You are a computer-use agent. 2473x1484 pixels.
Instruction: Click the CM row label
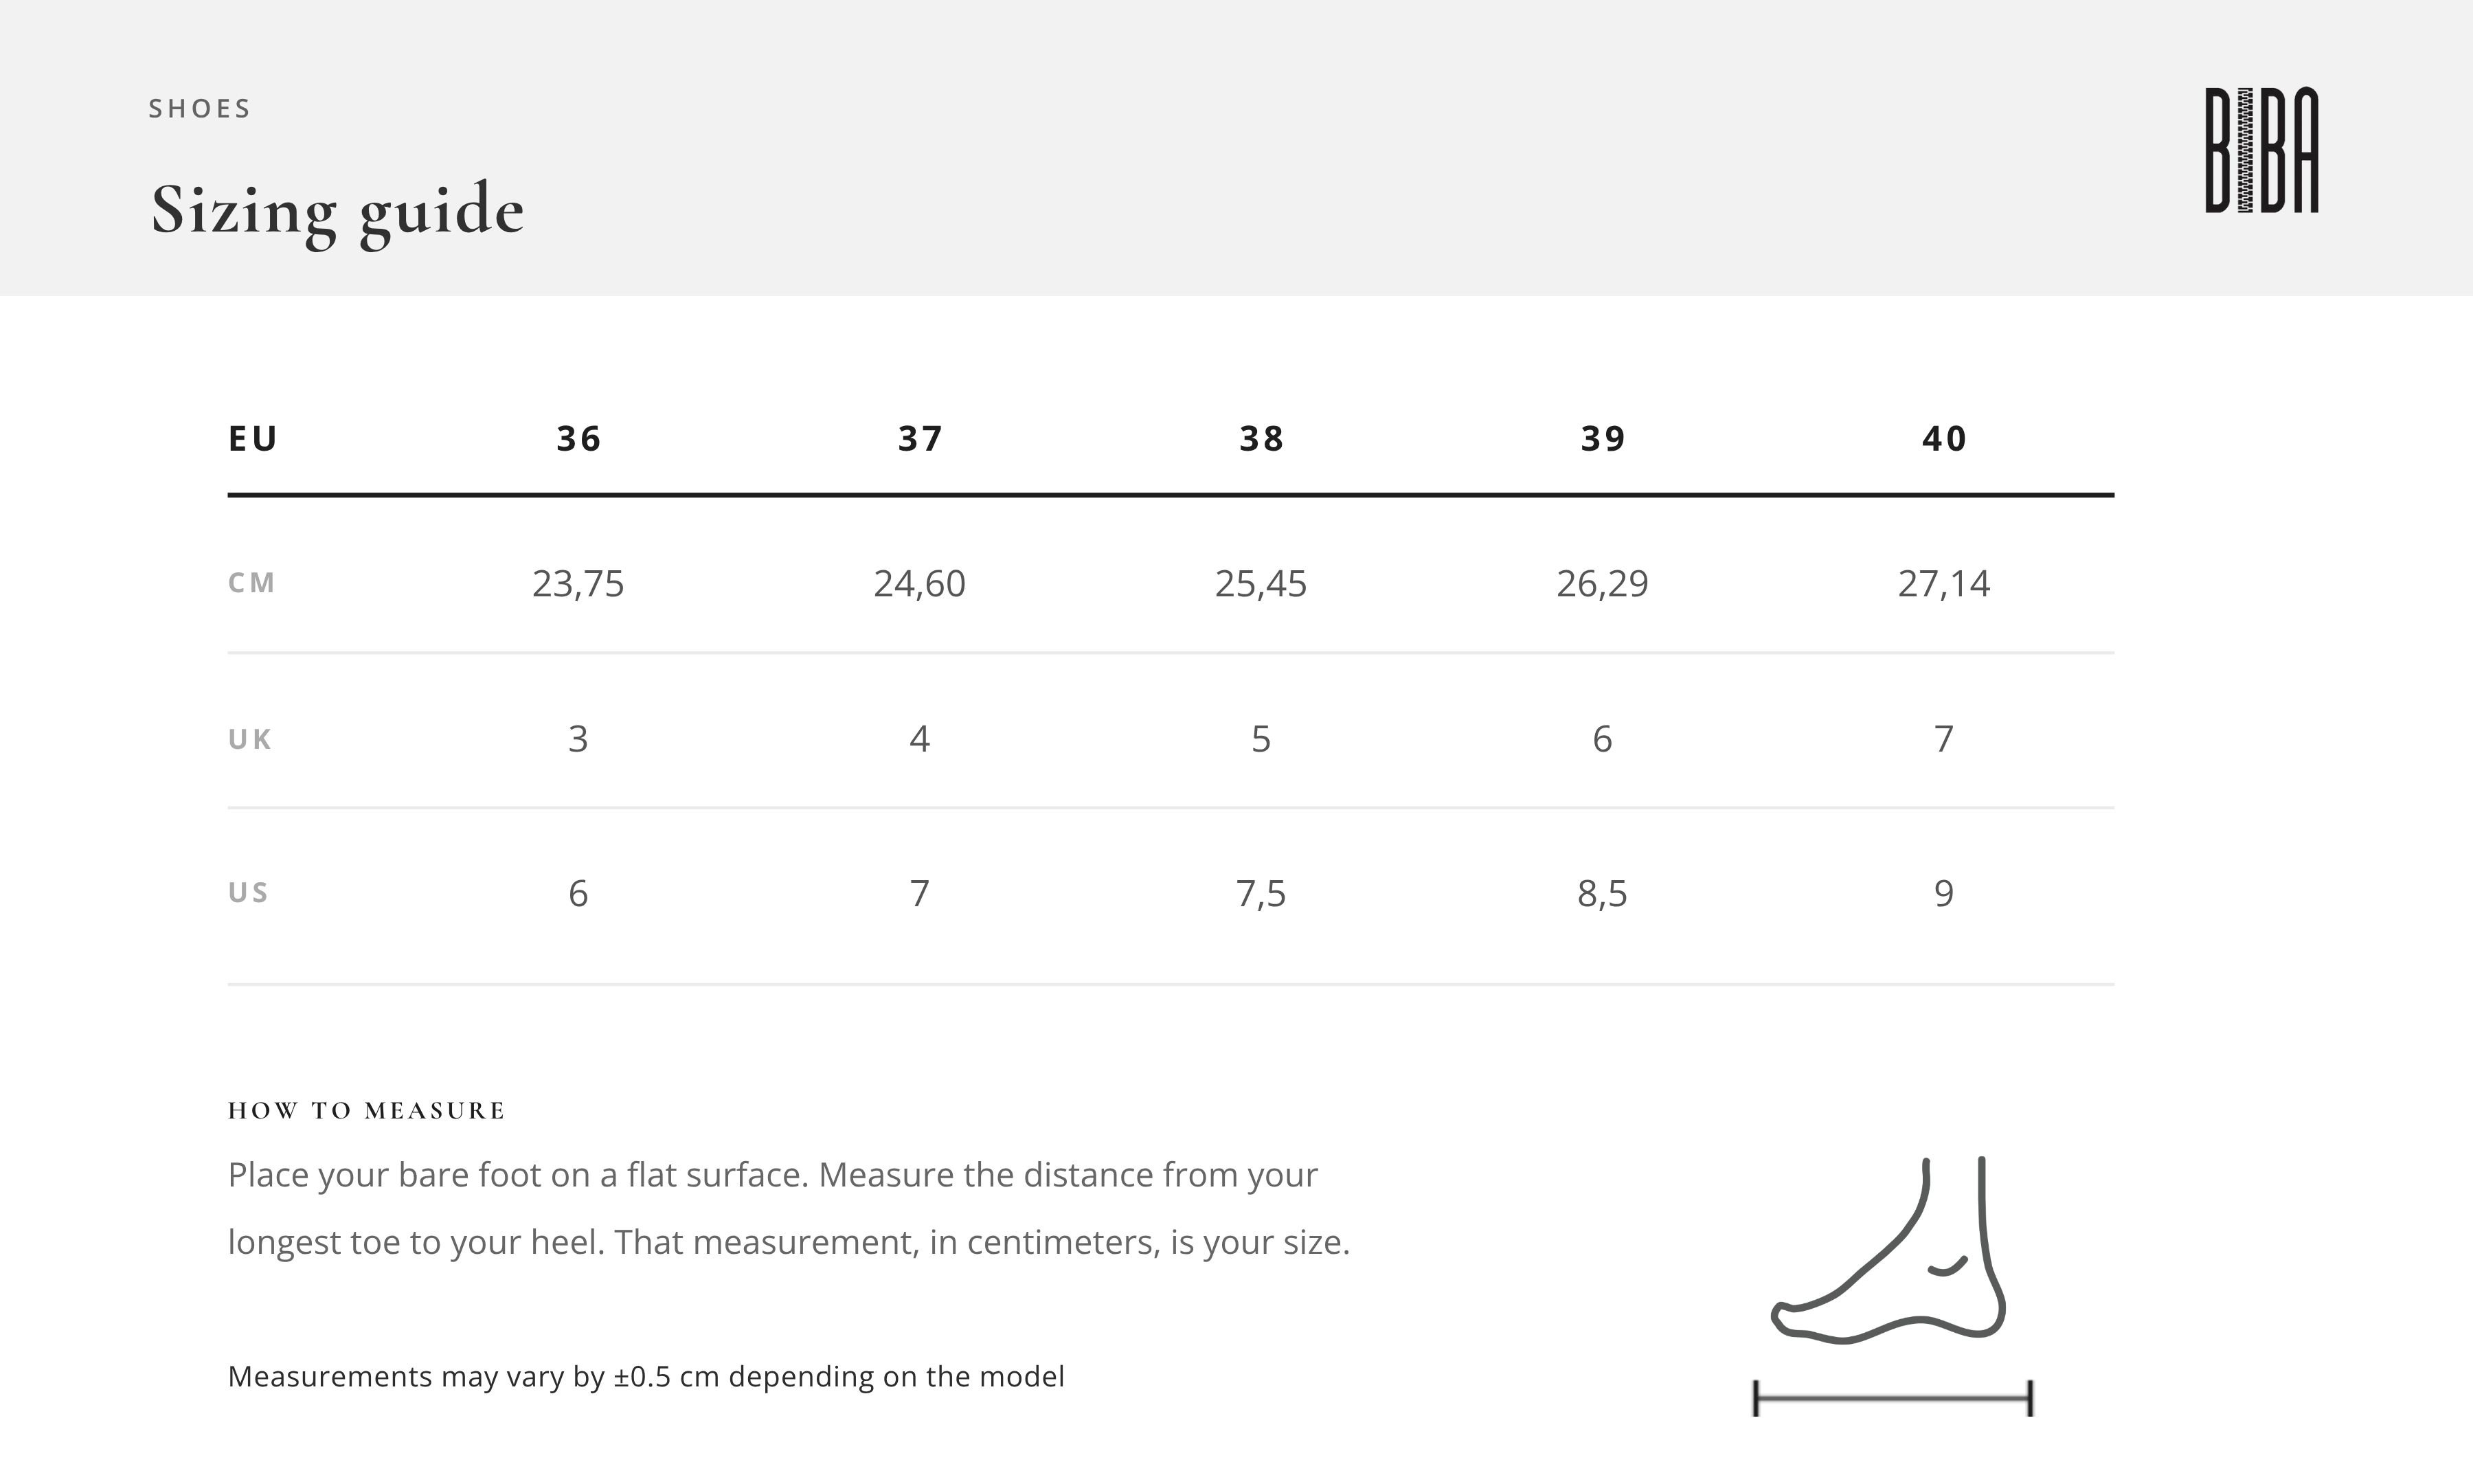pyautogui.click(x=251, y=583)
